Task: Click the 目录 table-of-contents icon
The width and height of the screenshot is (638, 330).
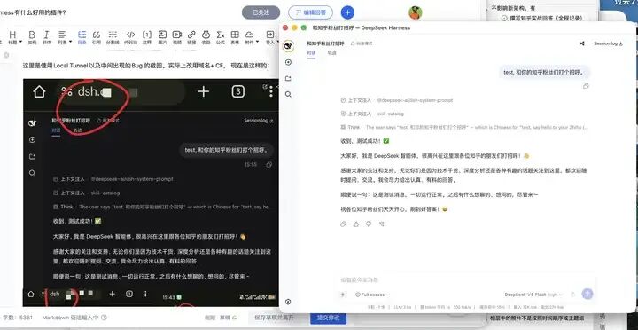Action: [x=82, y=36]
